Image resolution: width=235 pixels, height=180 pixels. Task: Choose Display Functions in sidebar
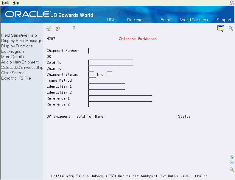[x=17, y=46]
